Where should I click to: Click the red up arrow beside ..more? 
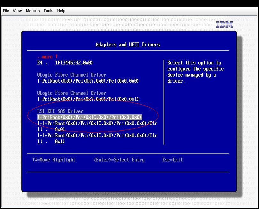point(57,56)
